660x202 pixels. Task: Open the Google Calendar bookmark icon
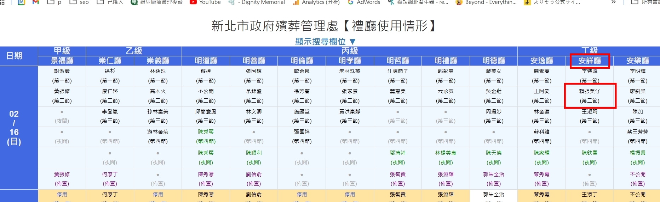pos(22,2)
